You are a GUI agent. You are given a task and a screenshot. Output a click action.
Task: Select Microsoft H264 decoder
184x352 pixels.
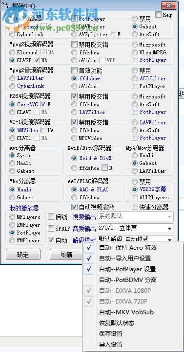135,96
